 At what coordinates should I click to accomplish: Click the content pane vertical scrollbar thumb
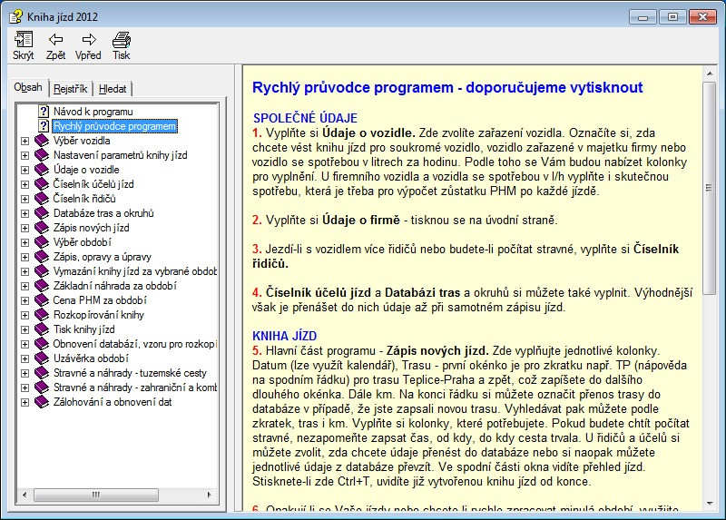coord(709,188)
